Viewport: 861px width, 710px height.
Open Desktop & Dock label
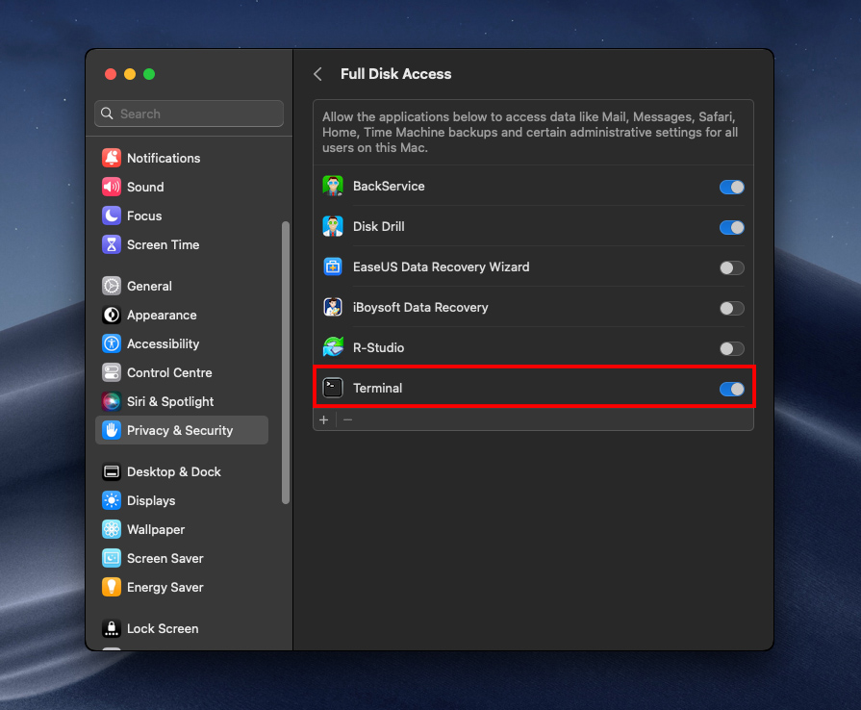tap(174, 471)
